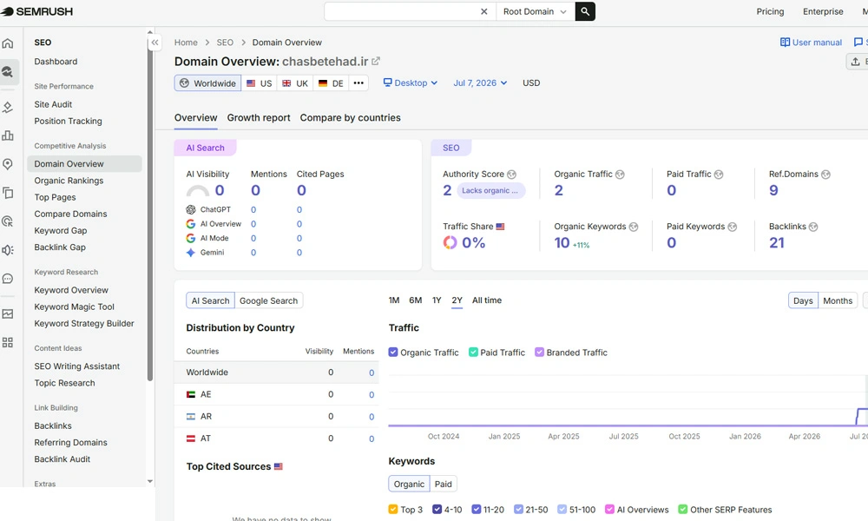Viewport: 868px width, 521px height.
Task: Click Authority Score info icon
Action: coord(511,175)
